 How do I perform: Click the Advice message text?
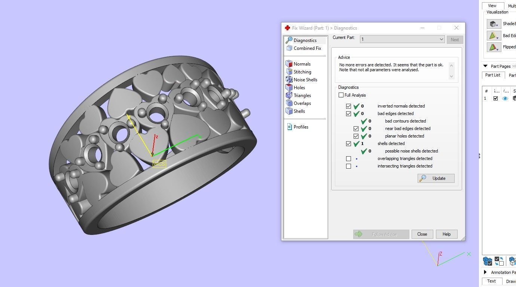(x=391, y=67)
